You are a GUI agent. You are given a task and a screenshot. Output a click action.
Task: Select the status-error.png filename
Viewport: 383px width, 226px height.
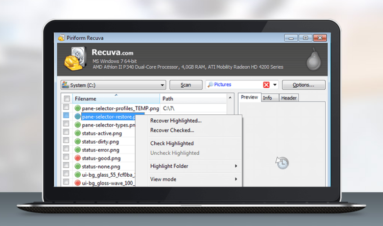(x=101, y=150)
